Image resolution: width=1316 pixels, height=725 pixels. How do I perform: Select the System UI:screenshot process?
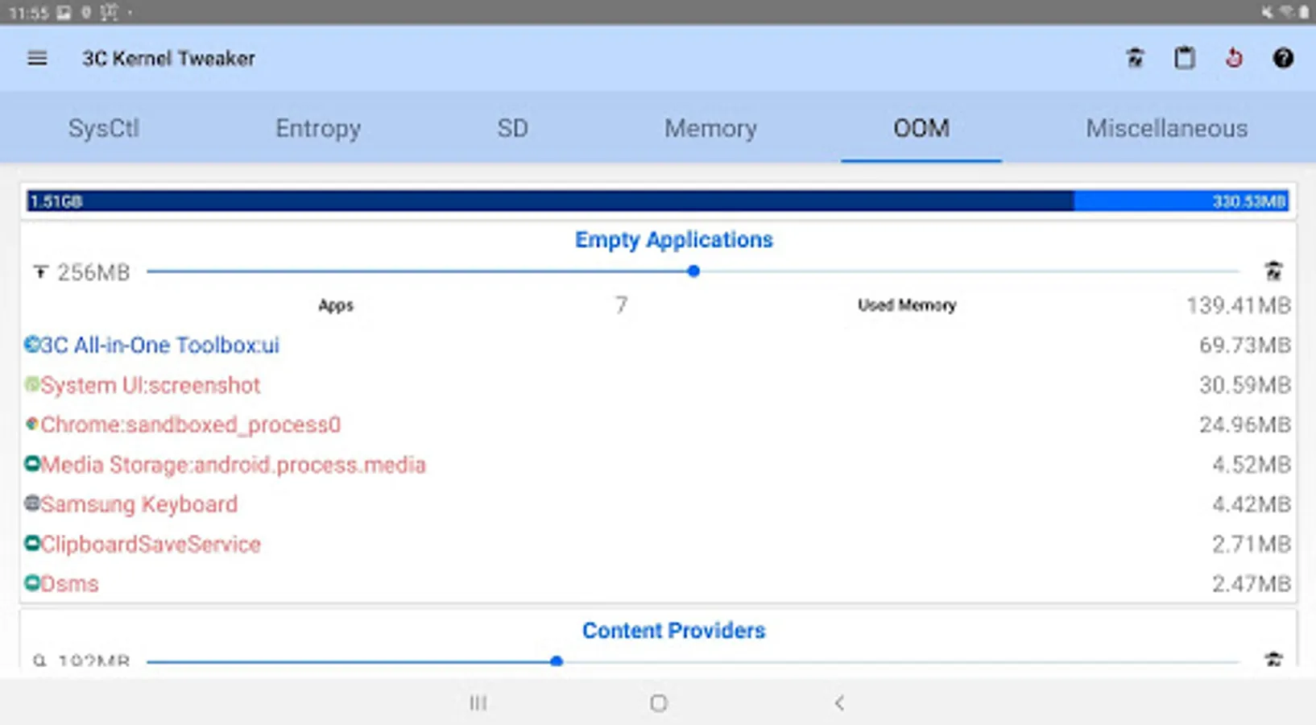pos(151,385)
